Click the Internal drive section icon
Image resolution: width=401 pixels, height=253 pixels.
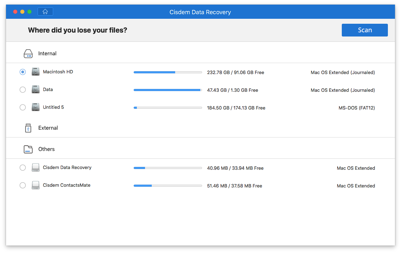(x=28, y=54)
